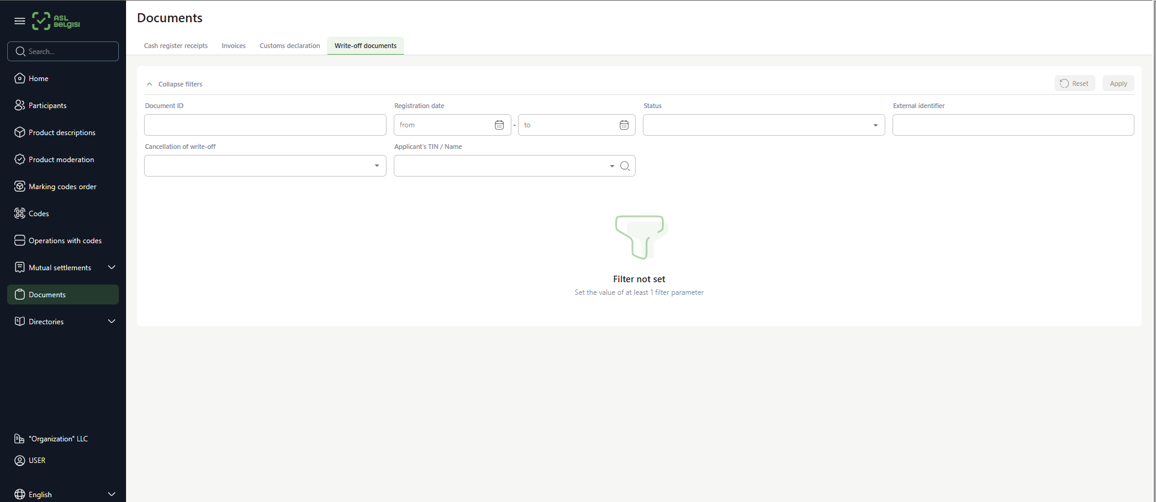Viewport: 1156px width, 502px height.
Task: Switch to Cash register receipts tab
Action: click(176, 46)
